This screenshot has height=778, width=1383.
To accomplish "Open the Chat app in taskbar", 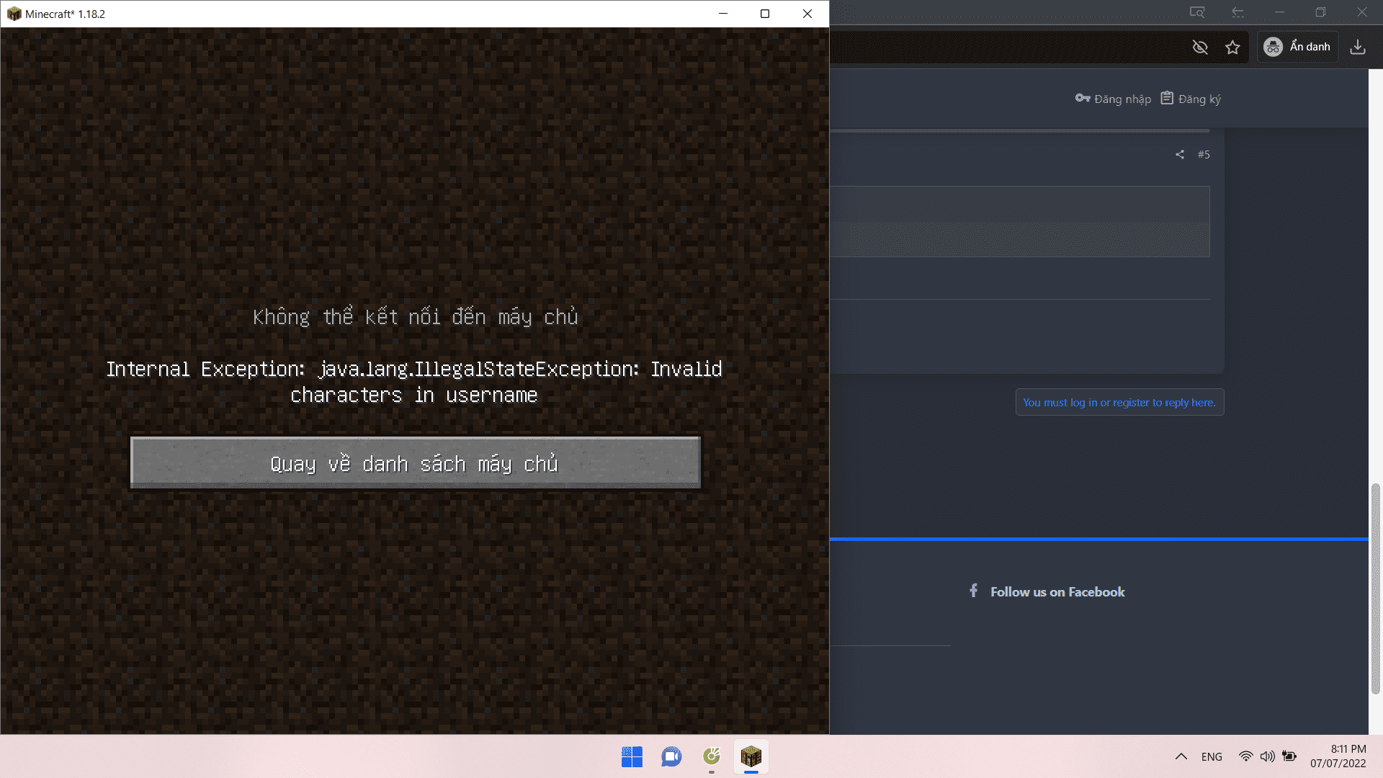I will pos(671,756).
